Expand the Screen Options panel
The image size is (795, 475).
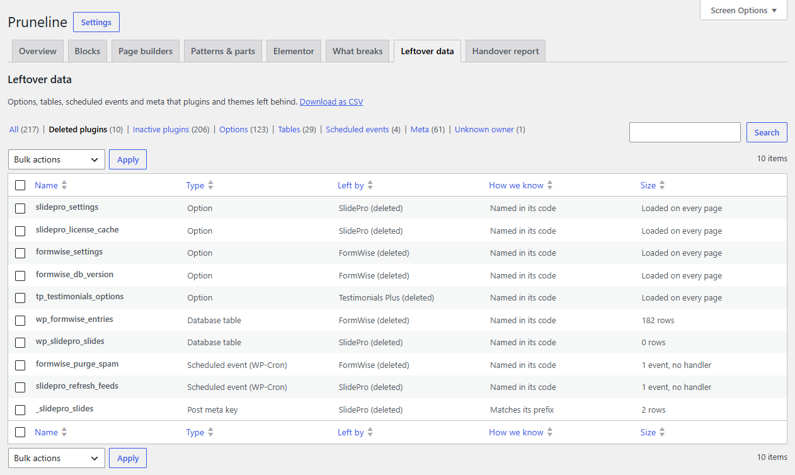pyautogui.click(x=743, y=10)
